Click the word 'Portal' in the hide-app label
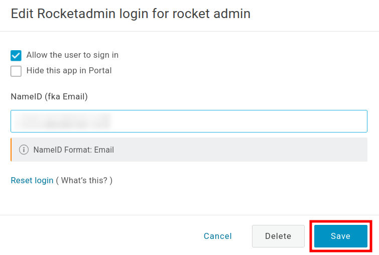This screenshot has width=379, height=255. pos(100,71)
